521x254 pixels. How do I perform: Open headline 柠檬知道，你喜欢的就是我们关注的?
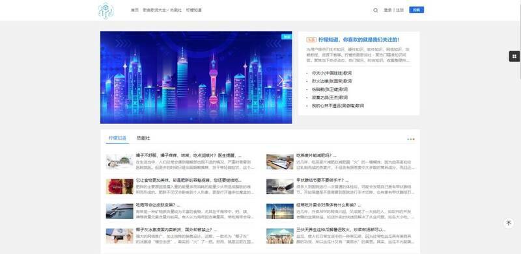tap(359, 40)
